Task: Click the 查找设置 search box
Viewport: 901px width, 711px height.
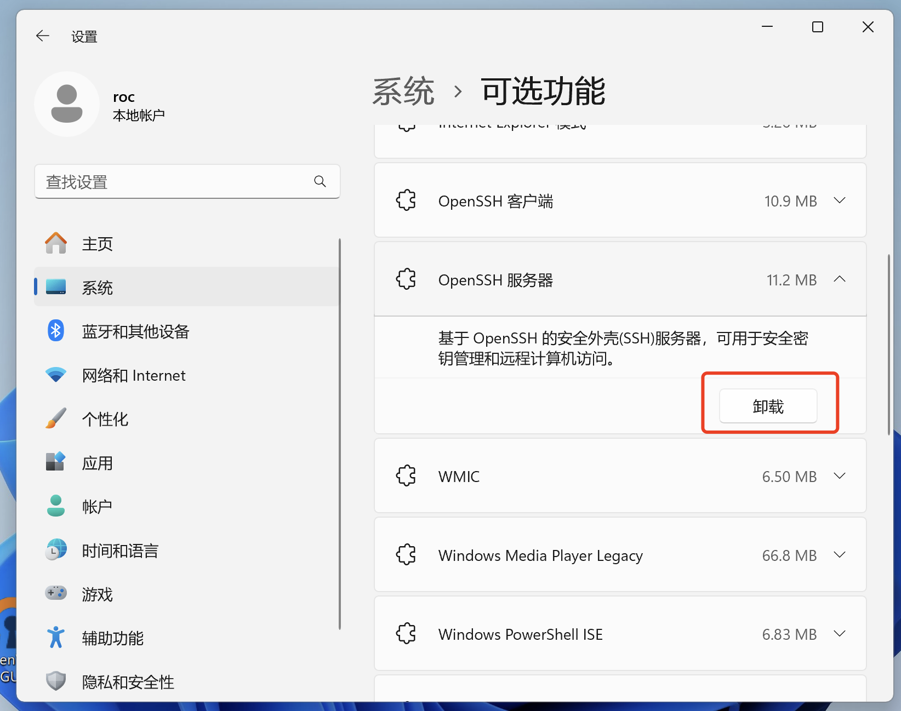Action: click(187, 181)
